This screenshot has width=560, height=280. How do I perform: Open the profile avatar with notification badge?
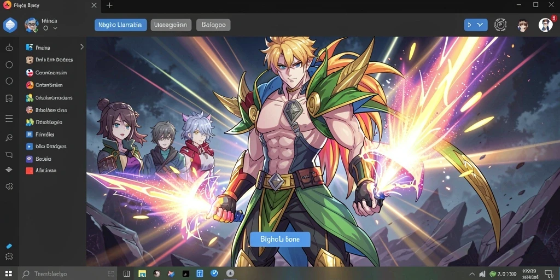point(545,25)
